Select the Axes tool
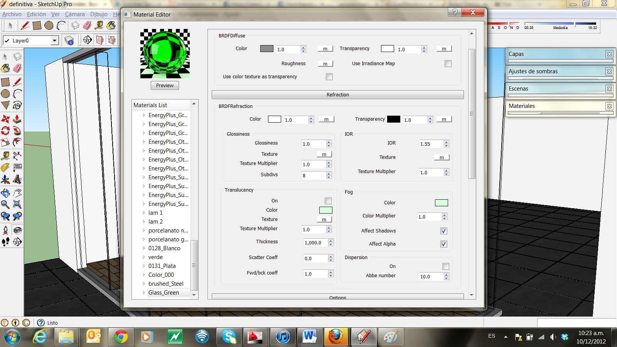The height and width of the screenshot is (347, 617). coord(5,180)
